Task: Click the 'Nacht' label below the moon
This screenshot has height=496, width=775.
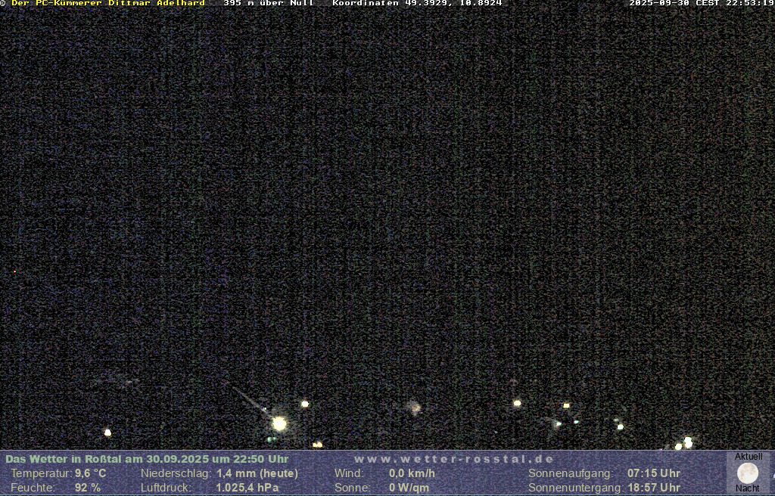Action: tap(747, 488)
